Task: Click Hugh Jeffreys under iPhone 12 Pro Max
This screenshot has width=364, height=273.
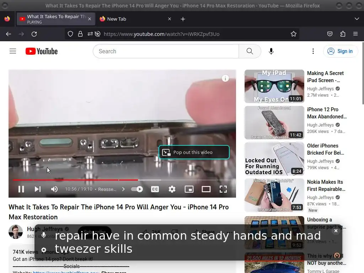Action: tap(320, 125)
